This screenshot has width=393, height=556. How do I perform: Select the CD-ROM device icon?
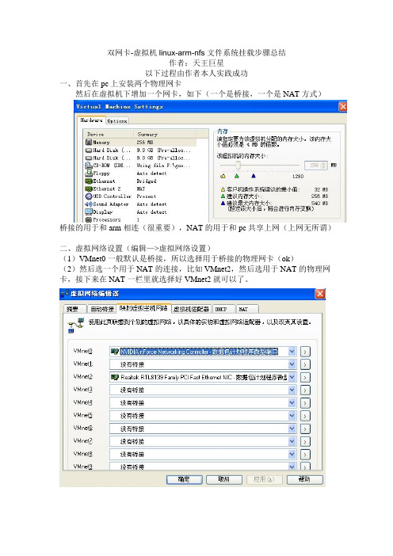89,166
